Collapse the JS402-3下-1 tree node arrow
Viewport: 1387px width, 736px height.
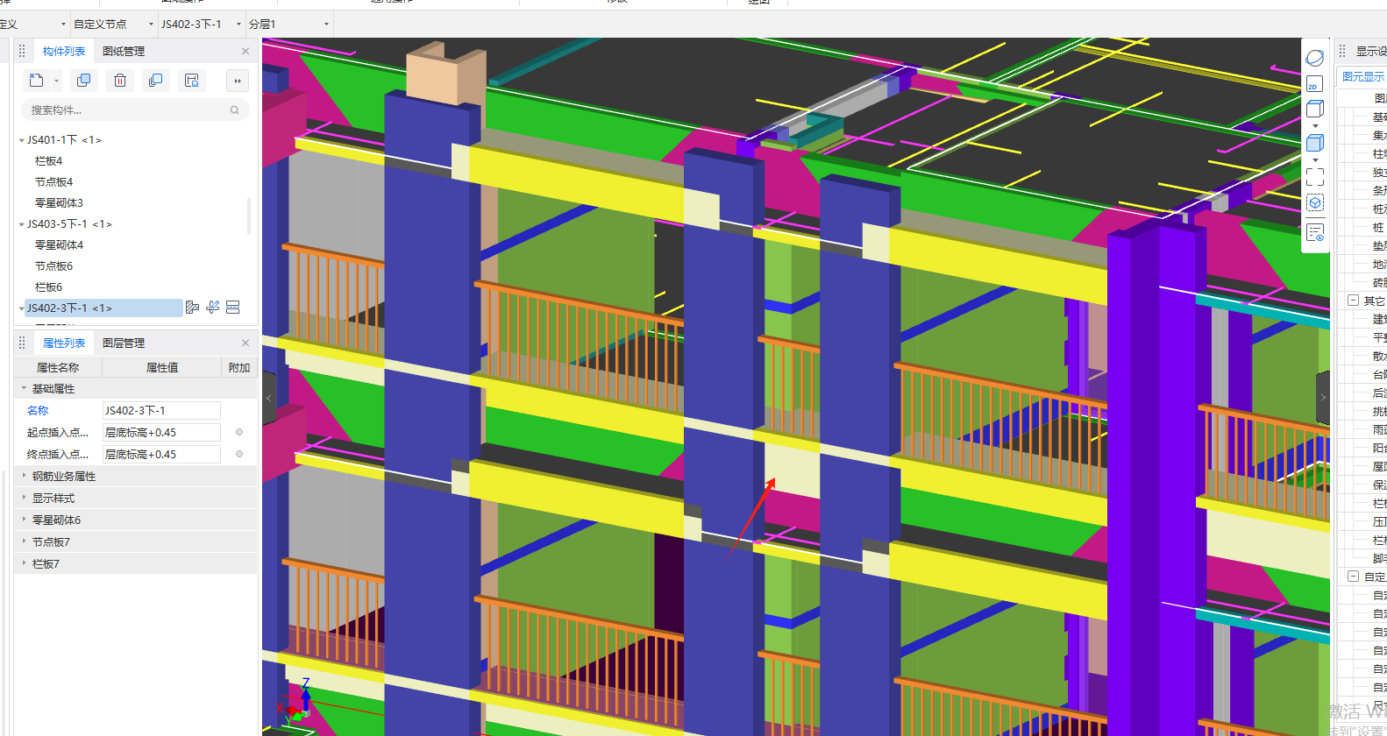point(22,308)
